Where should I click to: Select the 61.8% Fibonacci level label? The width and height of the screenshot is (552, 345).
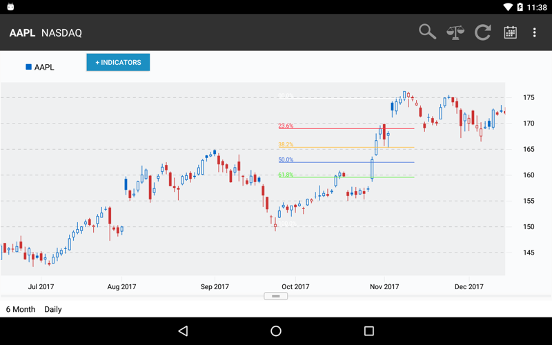tap(286, 175)
